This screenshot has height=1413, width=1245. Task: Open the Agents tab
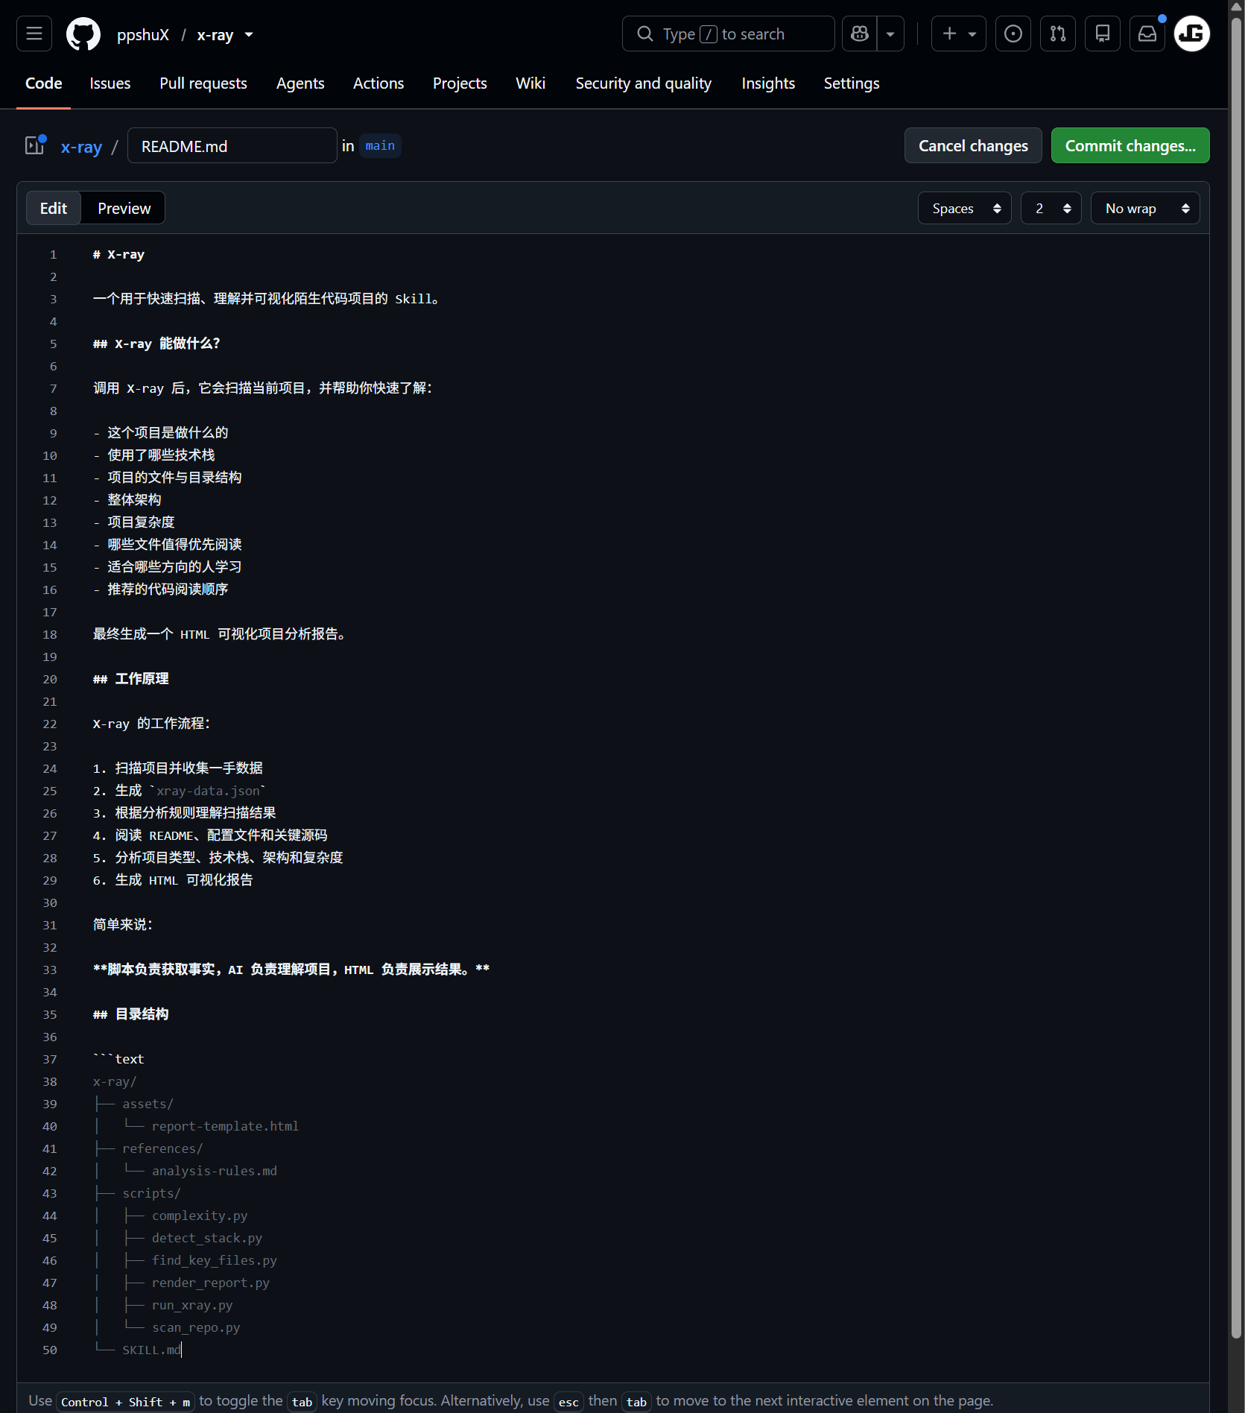coord(300,83)
